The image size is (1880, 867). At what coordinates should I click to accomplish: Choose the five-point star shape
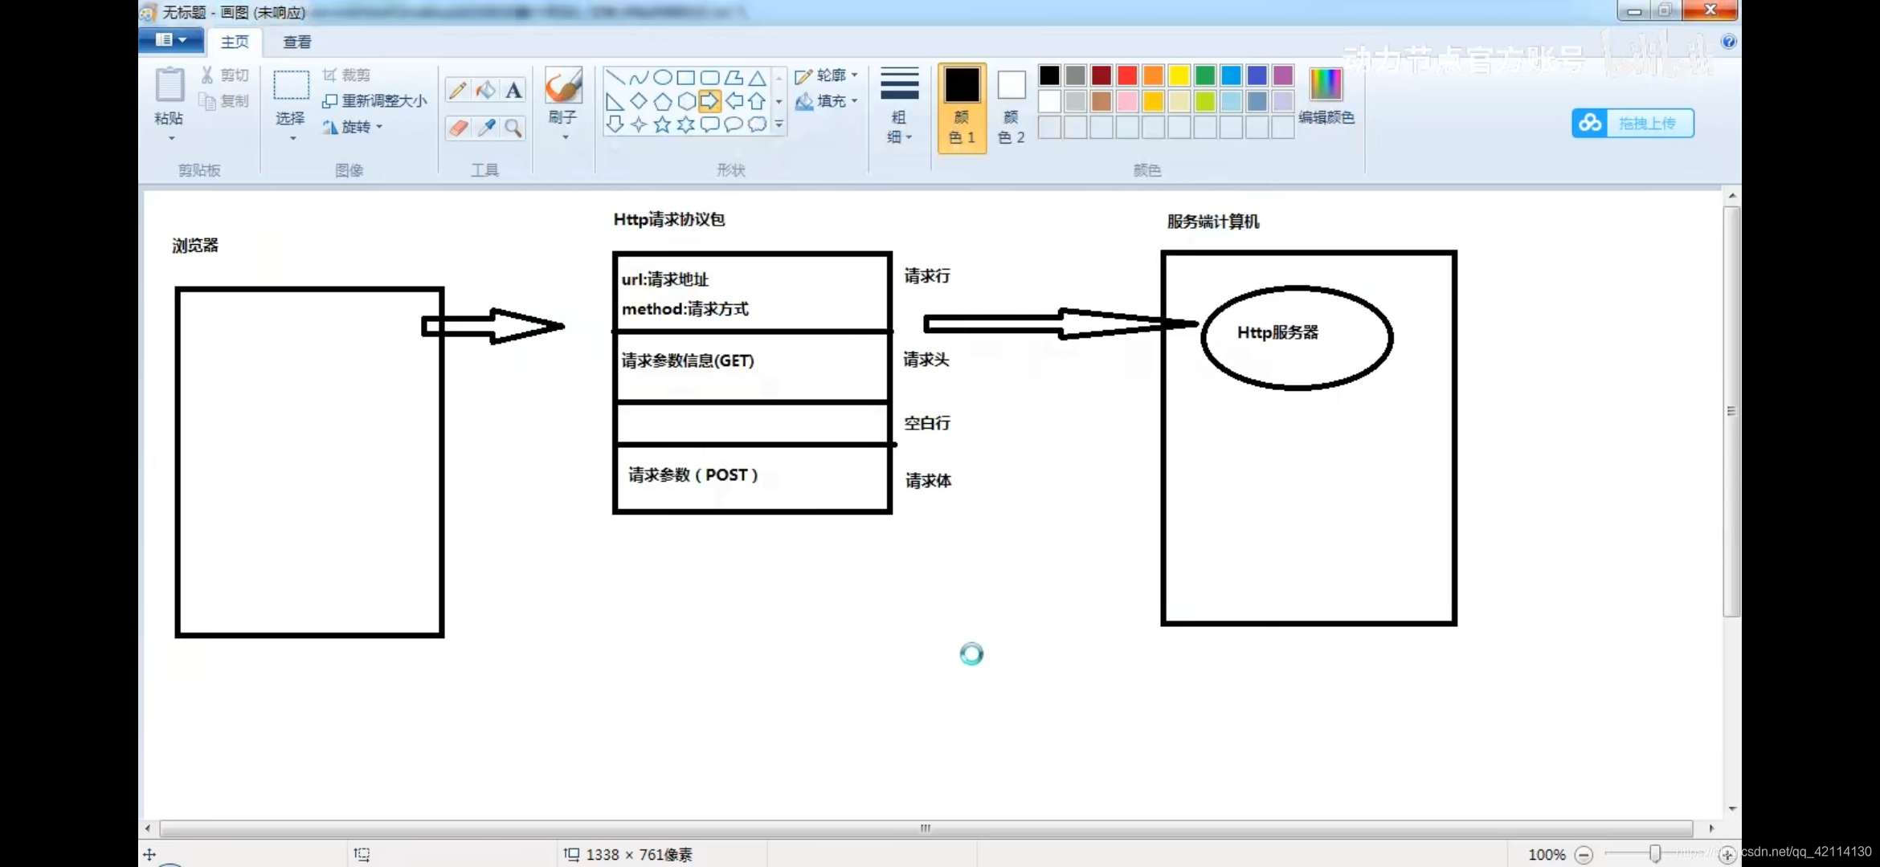[662, 124]
